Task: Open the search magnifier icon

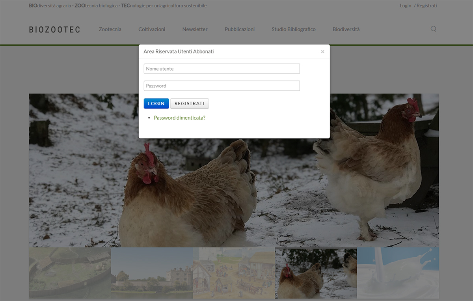Action: pos(434,29)
